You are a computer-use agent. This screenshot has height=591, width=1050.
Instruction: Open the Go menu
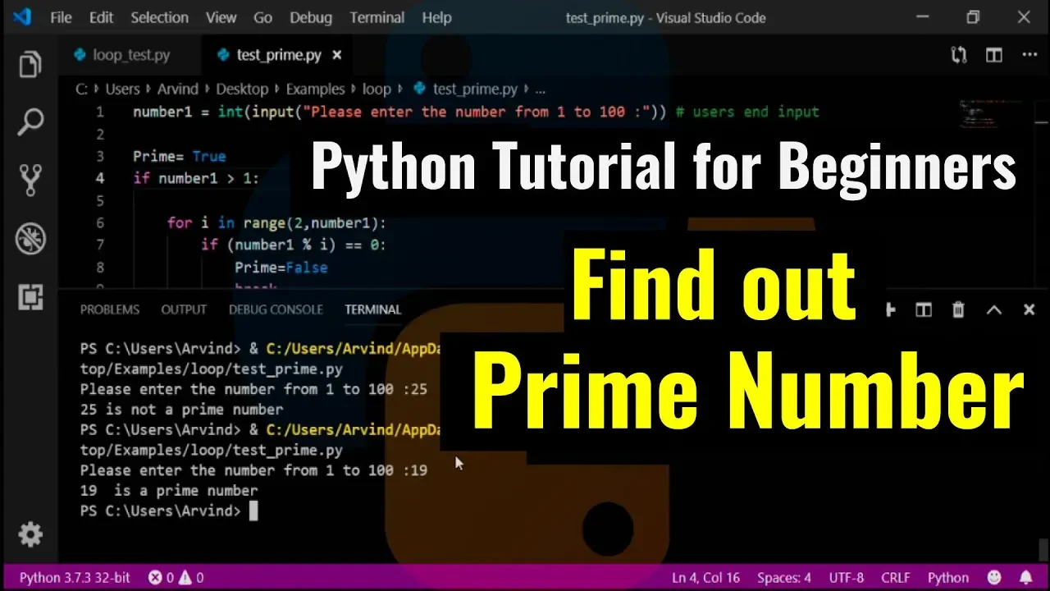click(x=262, y=17)
